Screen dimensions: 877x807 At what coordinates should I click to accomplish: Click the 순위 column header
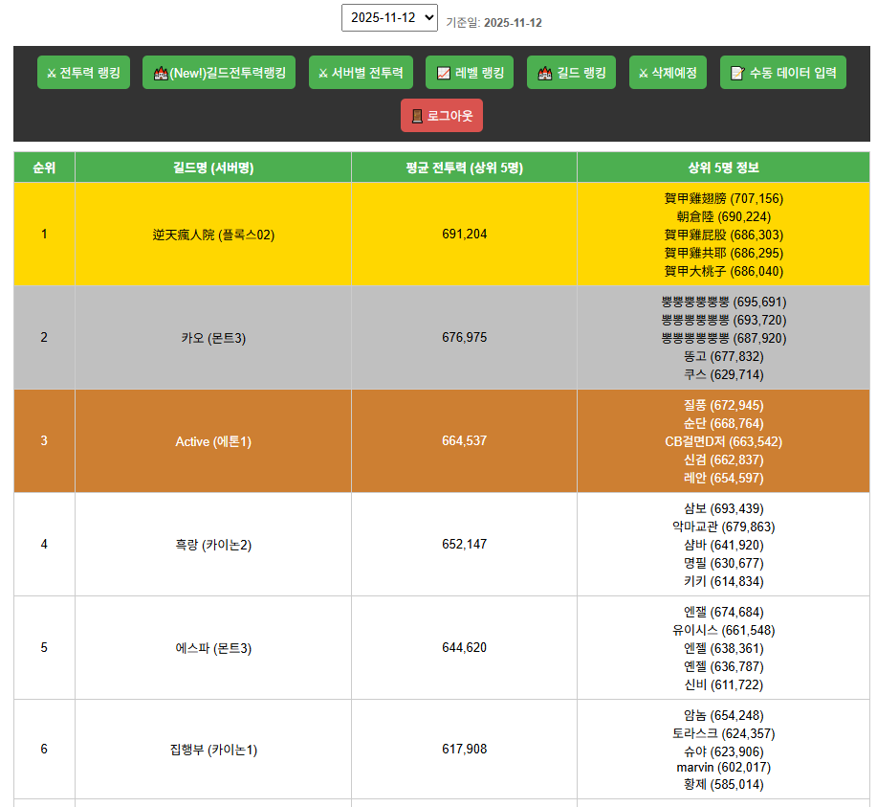44,168
